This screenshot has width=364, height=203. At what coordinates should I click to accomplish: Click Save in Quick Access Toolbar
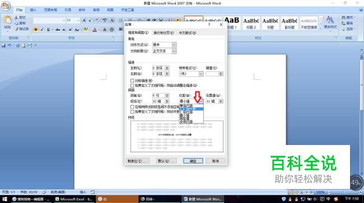coord(3,46)
